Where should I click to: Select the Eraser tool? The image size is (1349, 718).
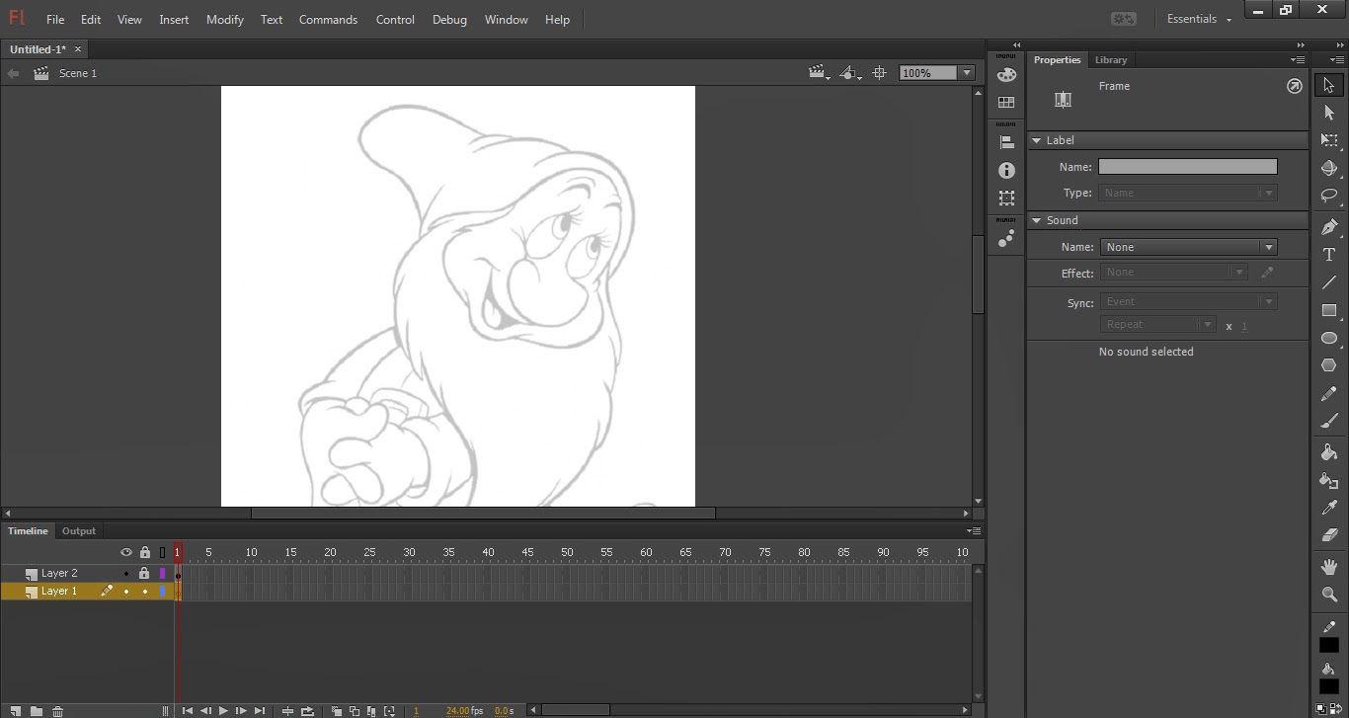tap(1329, 535)
